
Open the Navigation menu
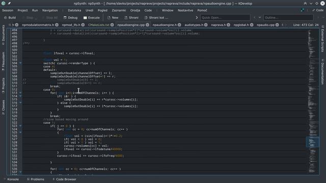[50, 10]
